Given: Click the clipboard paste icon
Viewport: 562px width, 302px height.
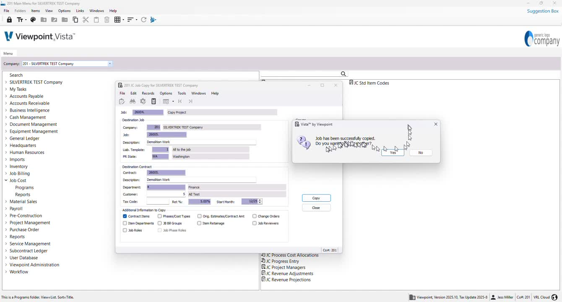Looking at the screenshot, I should click(96, 20).
